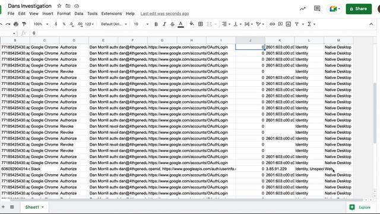Insert a link
The height and width of the screenshot is (214, 380).
[272, 24]
